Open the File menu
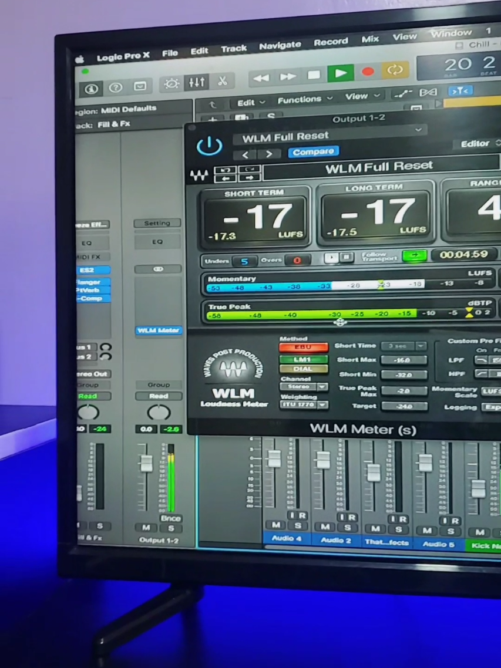Screen dimensions: 501x668 point(170,53)
